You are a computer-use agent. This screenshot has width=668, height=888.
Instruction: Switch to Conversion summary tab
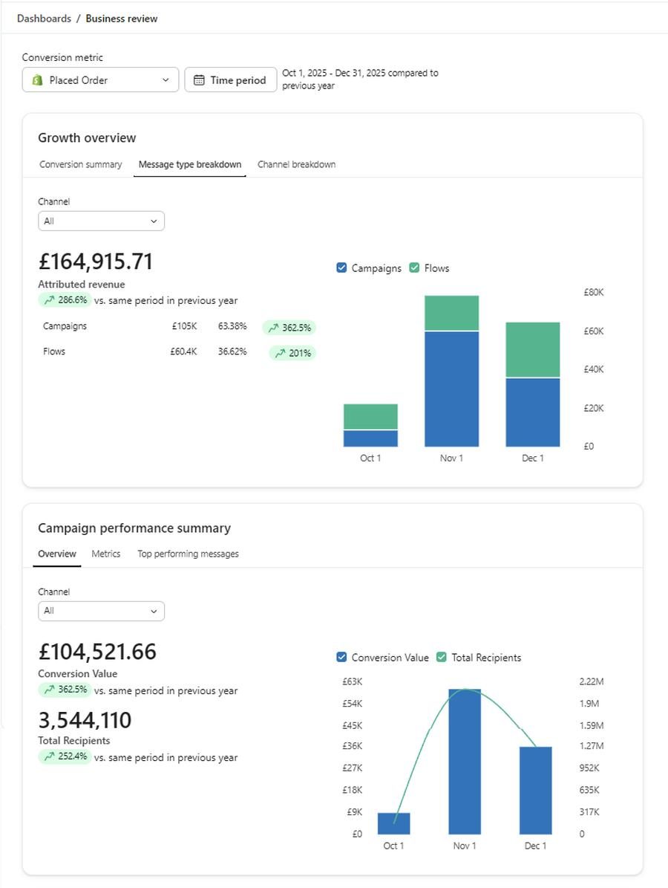[80, 164]
